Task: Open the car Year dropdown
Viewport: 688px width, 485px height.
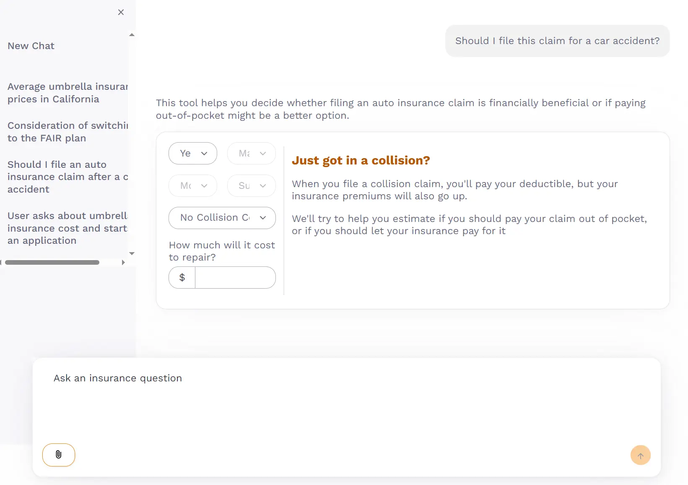Action: pyautogui.click(x=192, y=153)
